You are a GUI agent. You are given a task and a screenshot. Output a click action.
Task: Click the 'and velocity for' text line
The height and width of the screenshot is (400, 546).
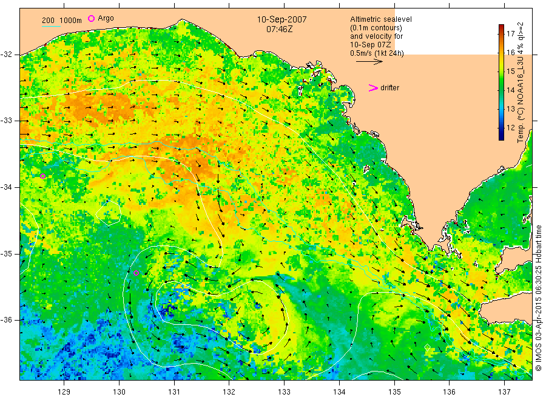pos(376,36)
